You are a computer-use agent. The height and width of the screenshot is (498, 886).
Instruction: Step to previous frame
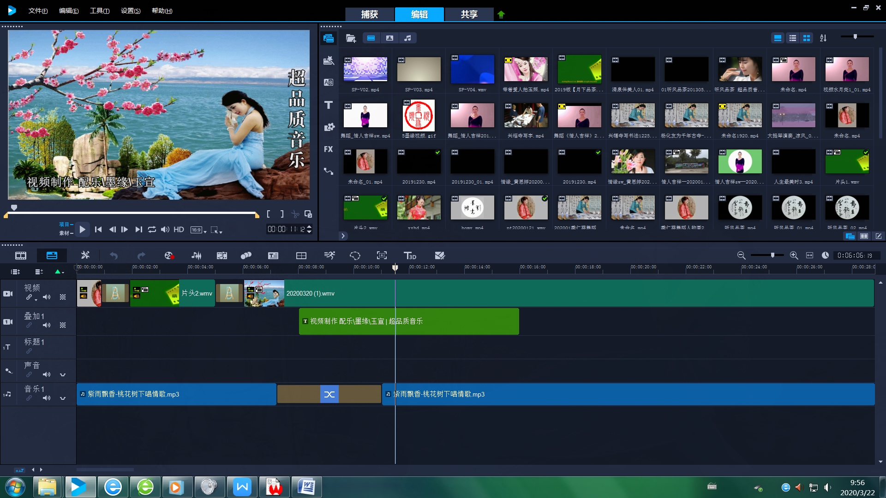click(112, 230)
